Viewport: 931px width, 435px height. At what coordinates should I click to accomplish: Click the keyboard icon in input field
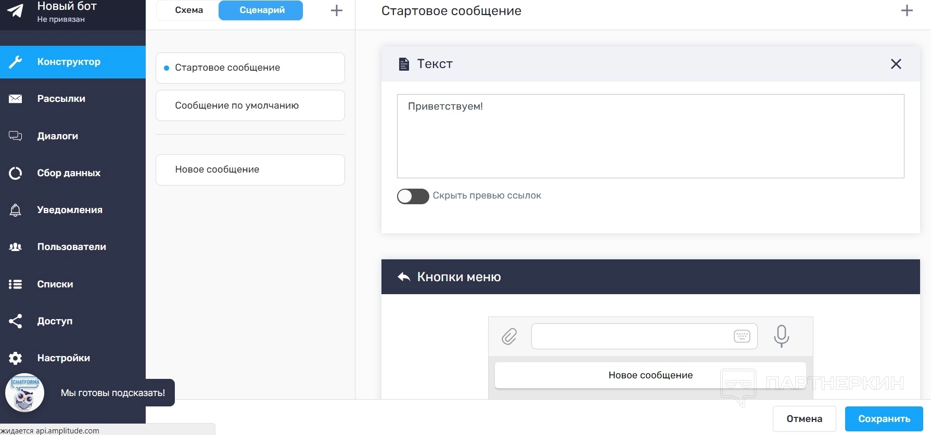click(x=742, y=336)
